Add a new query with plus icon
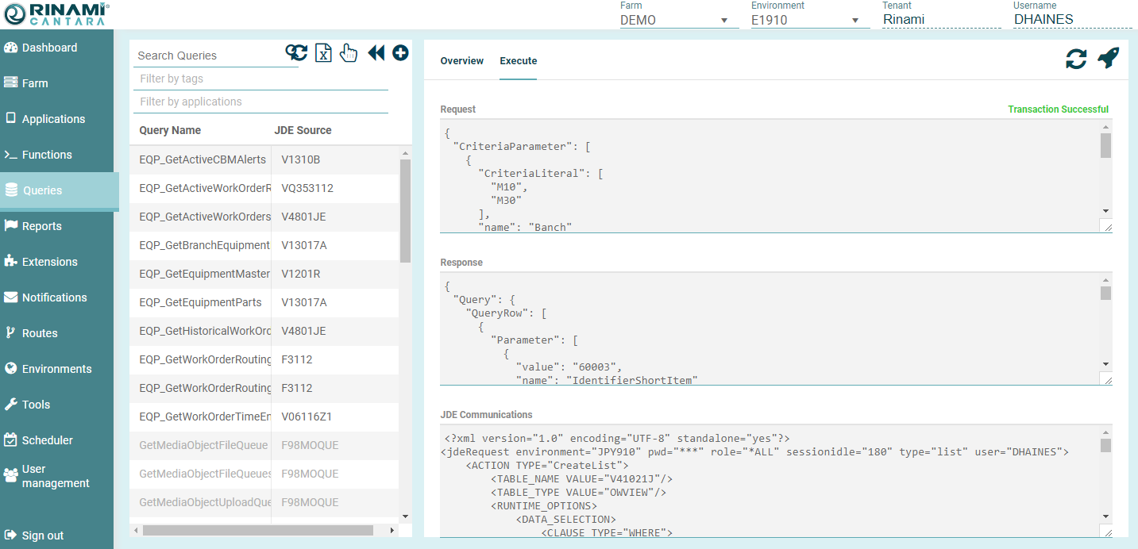The width and height of the screenshot is (1138, 549). pyautogui.click(x=400, y=53)
